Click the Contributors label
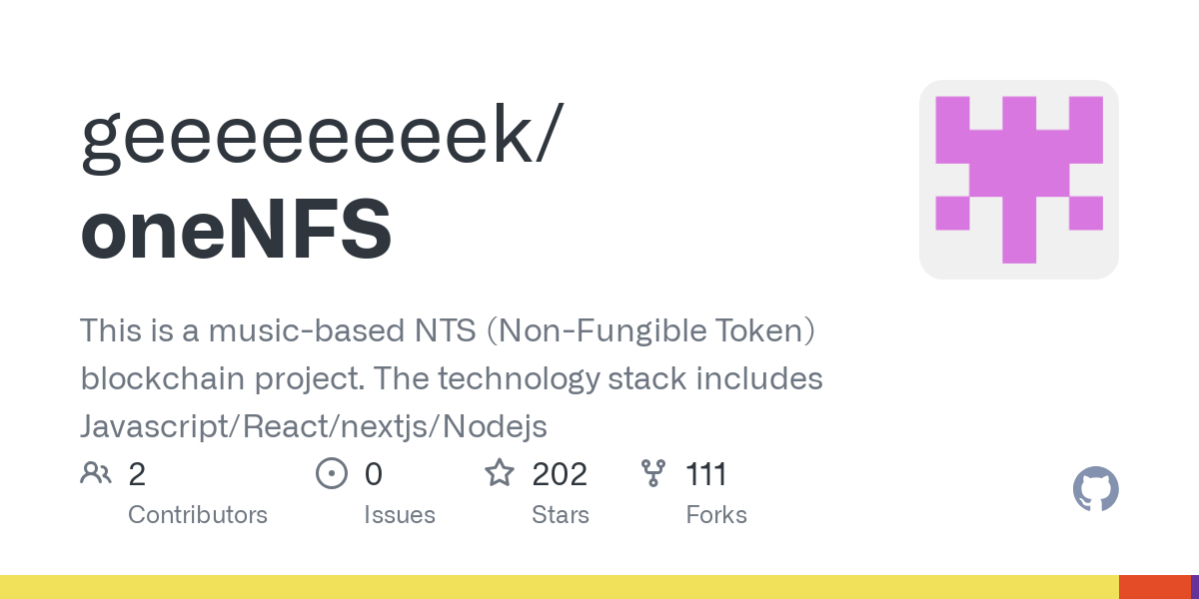1199x599 pixels. pyautogui.click(x=198, y=515)
